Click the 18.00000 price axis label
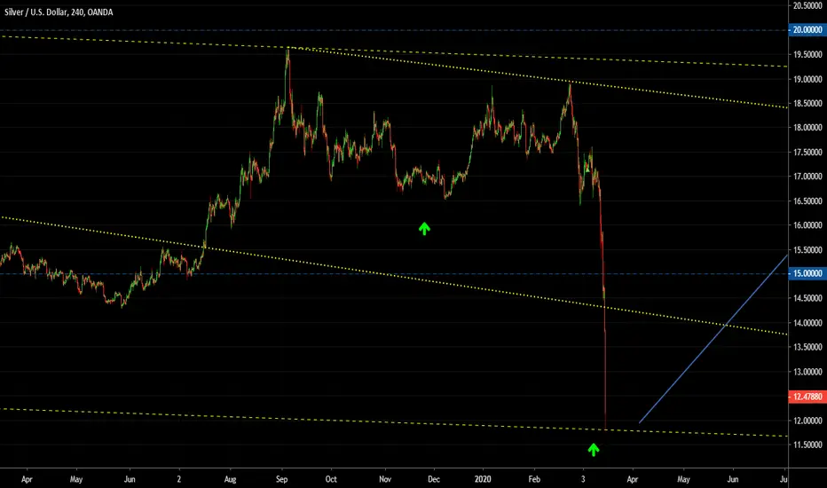Image resolution: width=827 pixels, height=488 pixels. pyautogui.click(x=807, y=128)
